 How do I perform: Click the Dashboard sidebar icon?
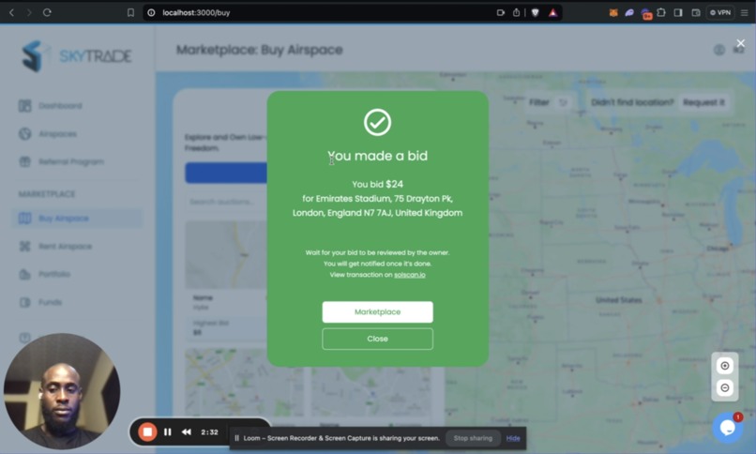pyautogui.click(x=24, y=106)
